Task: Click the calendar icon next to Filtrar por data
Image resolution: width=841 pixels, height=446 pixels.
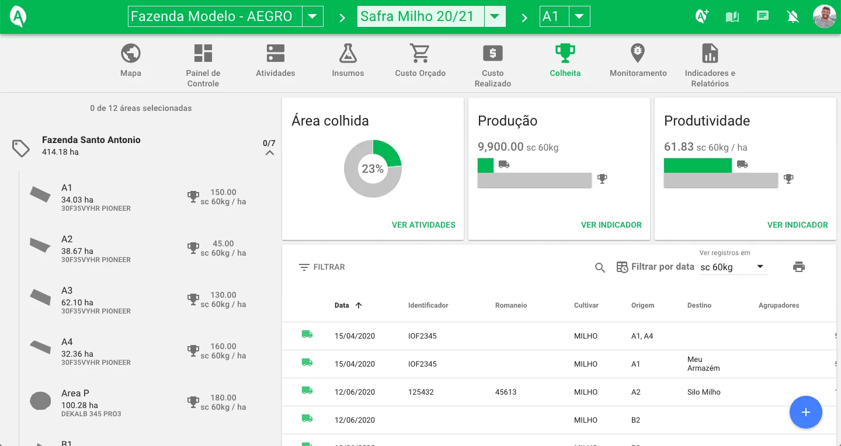Action: 620,267
